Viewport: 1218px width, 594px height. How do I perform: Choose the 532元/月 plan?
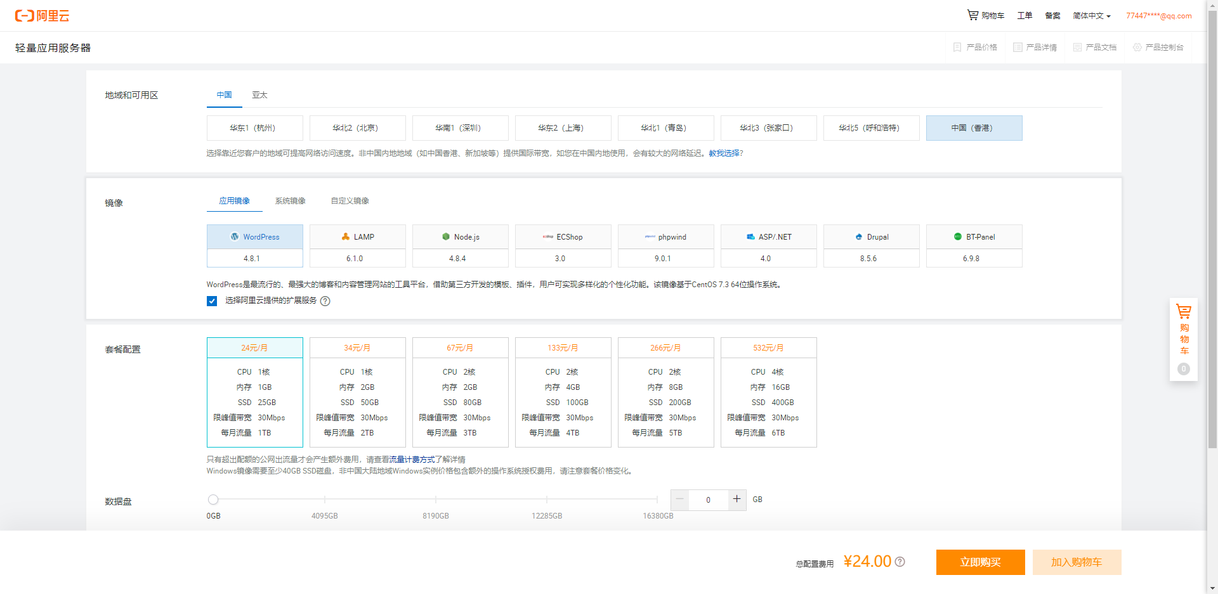pyautogui.click(x=769, y=392)
